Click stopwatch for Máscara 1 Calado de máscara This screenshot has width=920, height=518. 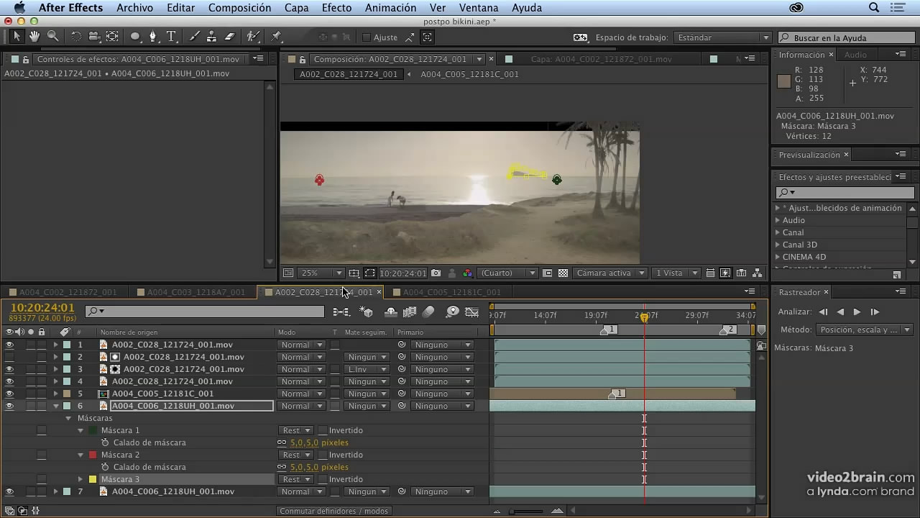coord(105,443)
